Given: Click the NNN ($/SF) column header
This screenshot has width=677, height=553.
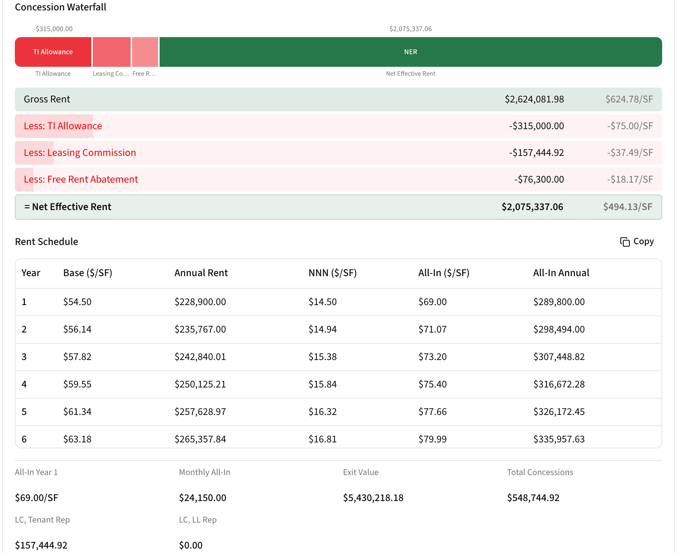Looking at the screenshot, I should (x=333, y=273).
